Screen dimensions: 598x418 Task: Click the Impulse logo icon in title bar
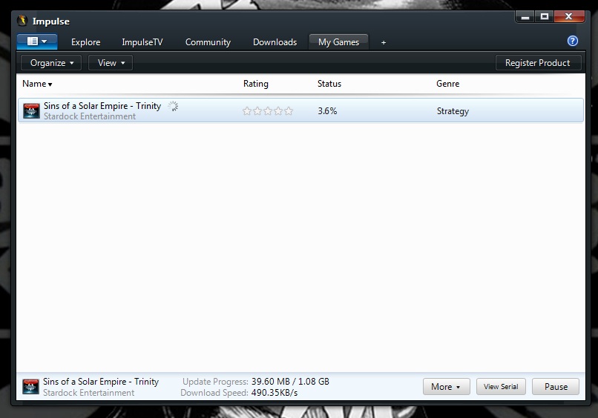tap(22, 21)
